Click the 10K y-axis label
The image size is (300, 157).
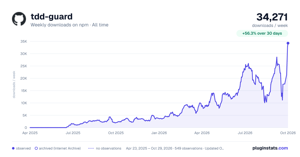pos(23,103)
